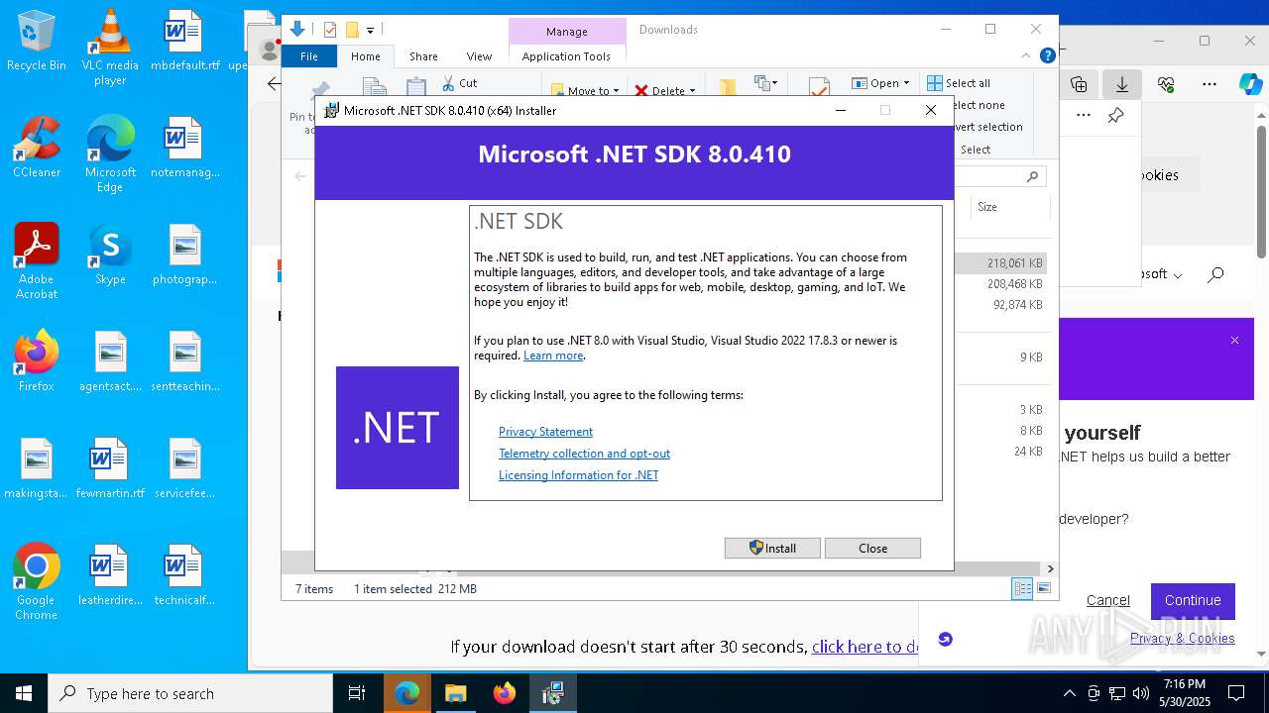The image size is (1269, 713).
Task: Open Adobe Acrobat desktop shortcut
Action: (x=37, y=261)
